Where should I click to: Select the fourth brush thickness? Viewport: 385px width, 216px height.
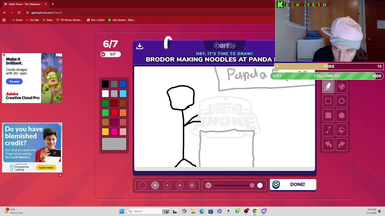tap(180, 185)
